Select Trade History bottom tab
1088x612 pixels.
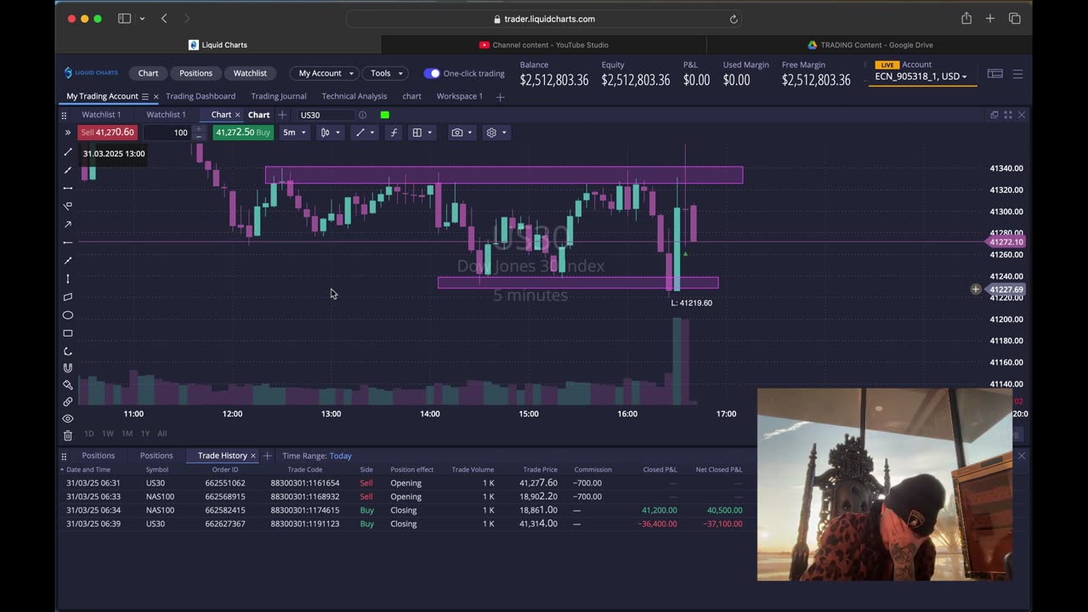click(223, 456)
